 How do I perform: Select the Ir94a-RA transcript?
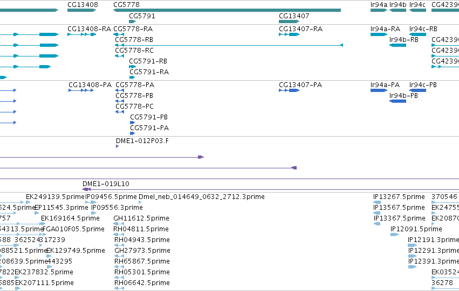pos(379,34)
